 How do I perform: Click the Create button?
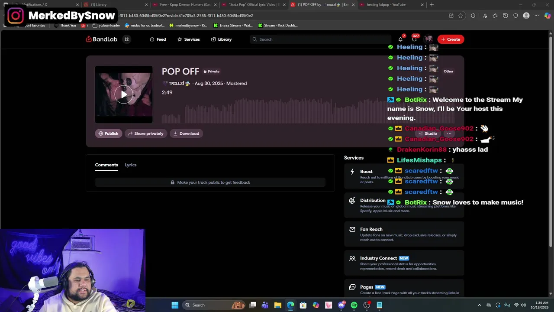coord(451,39)
